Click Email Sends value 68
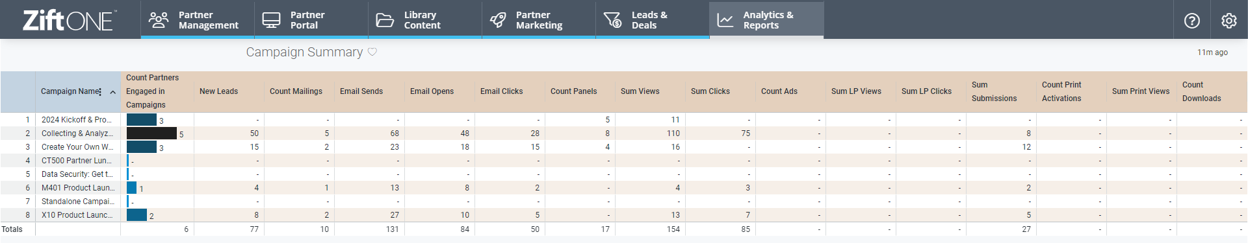The height and width of the screenshot is (243, 1248). [395, 133]
